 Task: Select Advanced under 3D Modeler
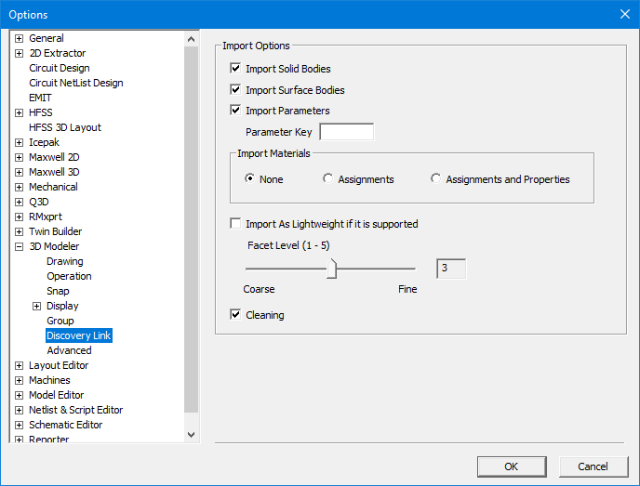coord(69,350)
